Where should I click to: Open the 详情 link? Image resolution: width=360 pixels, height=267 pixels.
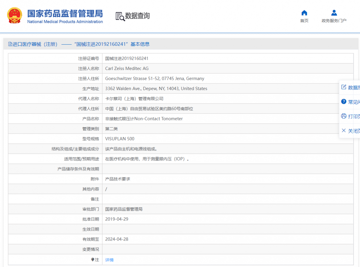coord(109,260)
